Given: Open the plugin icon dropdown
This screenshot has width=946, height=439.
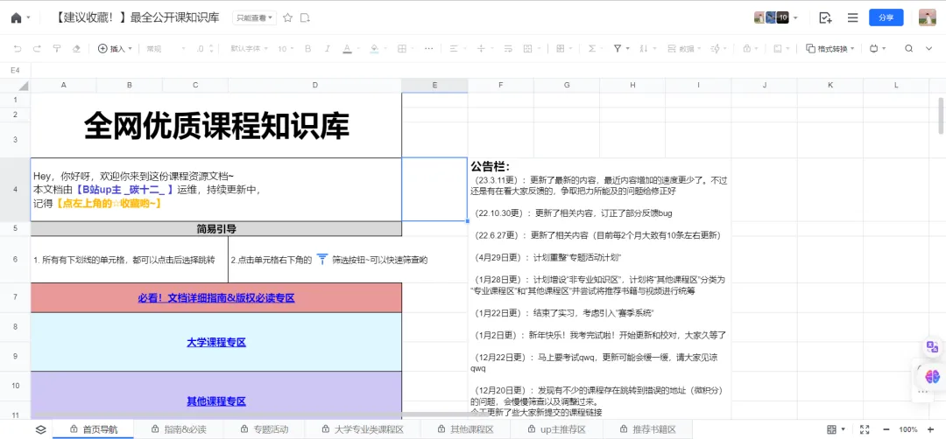Looking at the screenshot, I should point(877,49).
